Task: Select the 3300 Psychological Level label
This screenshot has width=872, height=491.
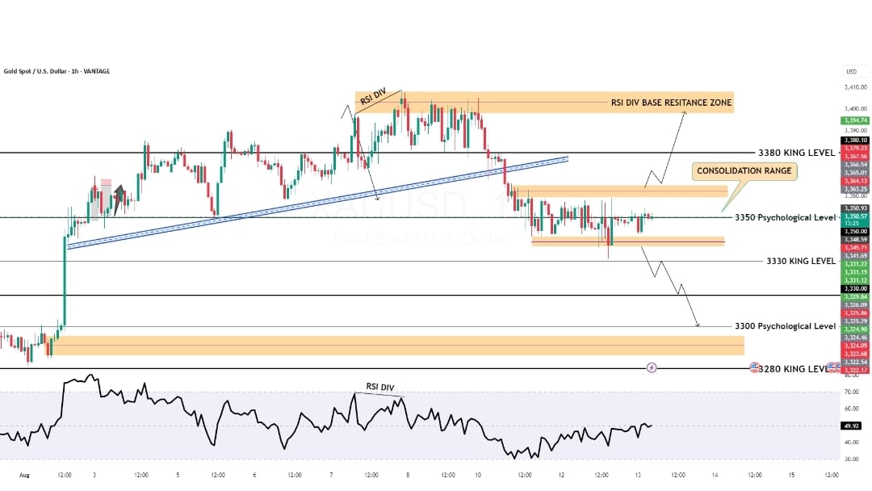Action: click(786, 325)
